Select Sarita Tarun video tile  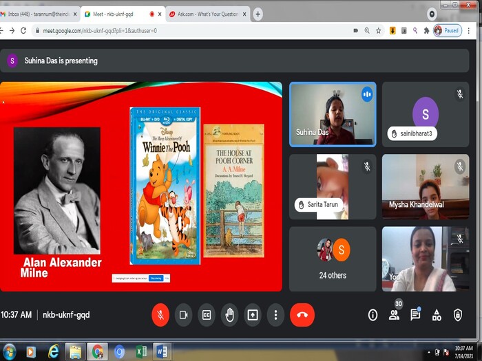click(x=333, y=186)
